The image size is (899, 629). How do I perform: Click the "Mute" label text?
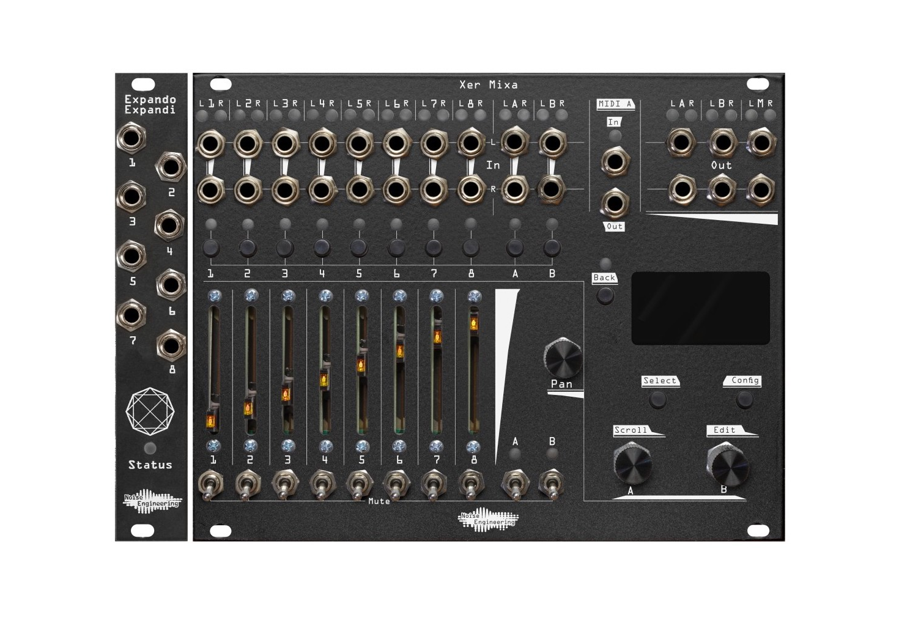[x=379, y=501]
